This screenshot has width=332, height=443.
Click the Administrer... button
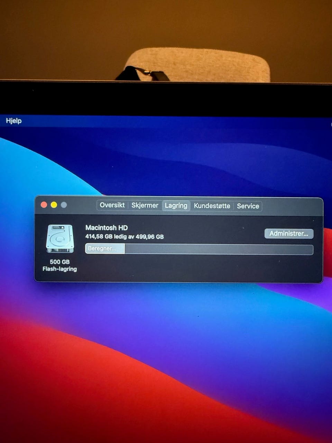point(289,234)
